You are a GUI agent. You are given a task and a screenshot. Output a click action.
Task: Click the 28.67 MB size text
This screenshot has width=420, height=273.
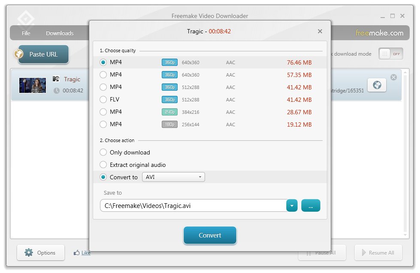[299, 112]
